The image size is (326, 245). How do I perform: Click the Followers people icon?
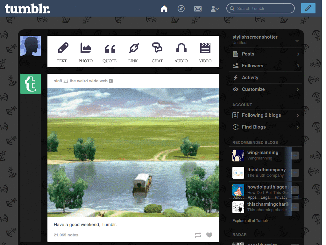click(x=235, y=66)
